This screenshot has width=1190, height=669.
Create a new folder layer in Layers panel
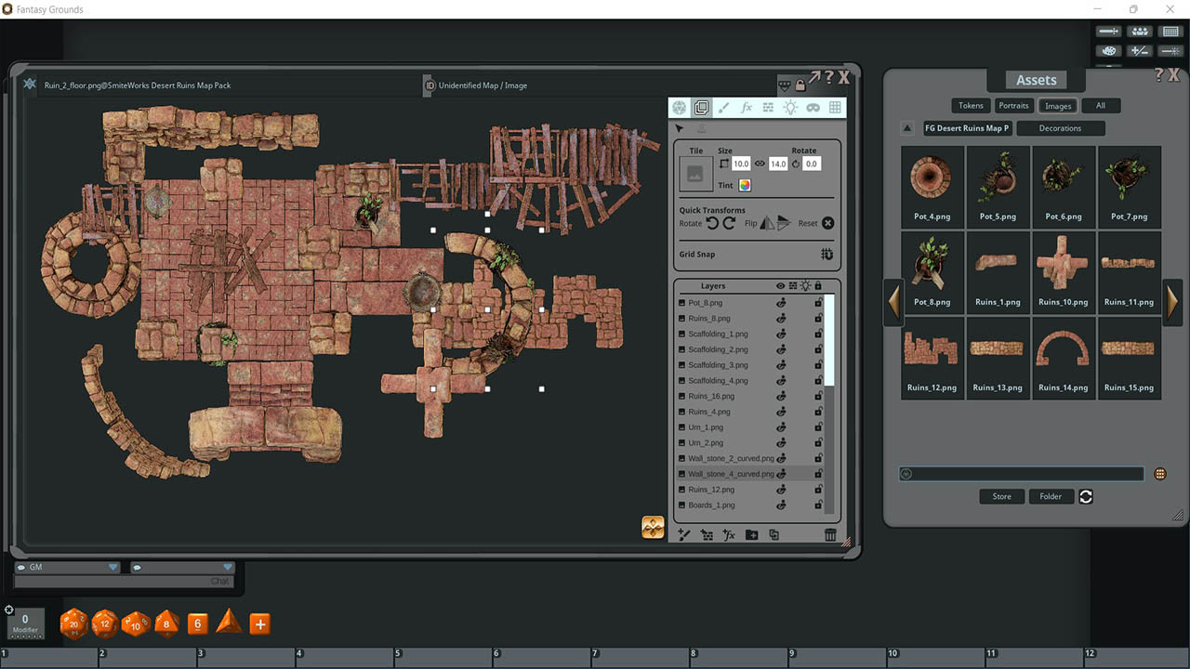(x=752, y=534)
